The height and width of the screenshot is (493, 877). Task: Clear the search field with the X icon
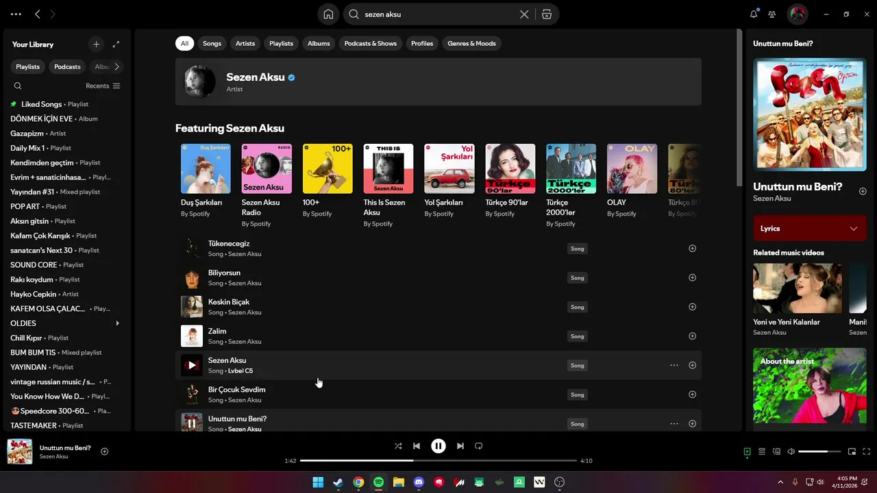pos(524,14)
